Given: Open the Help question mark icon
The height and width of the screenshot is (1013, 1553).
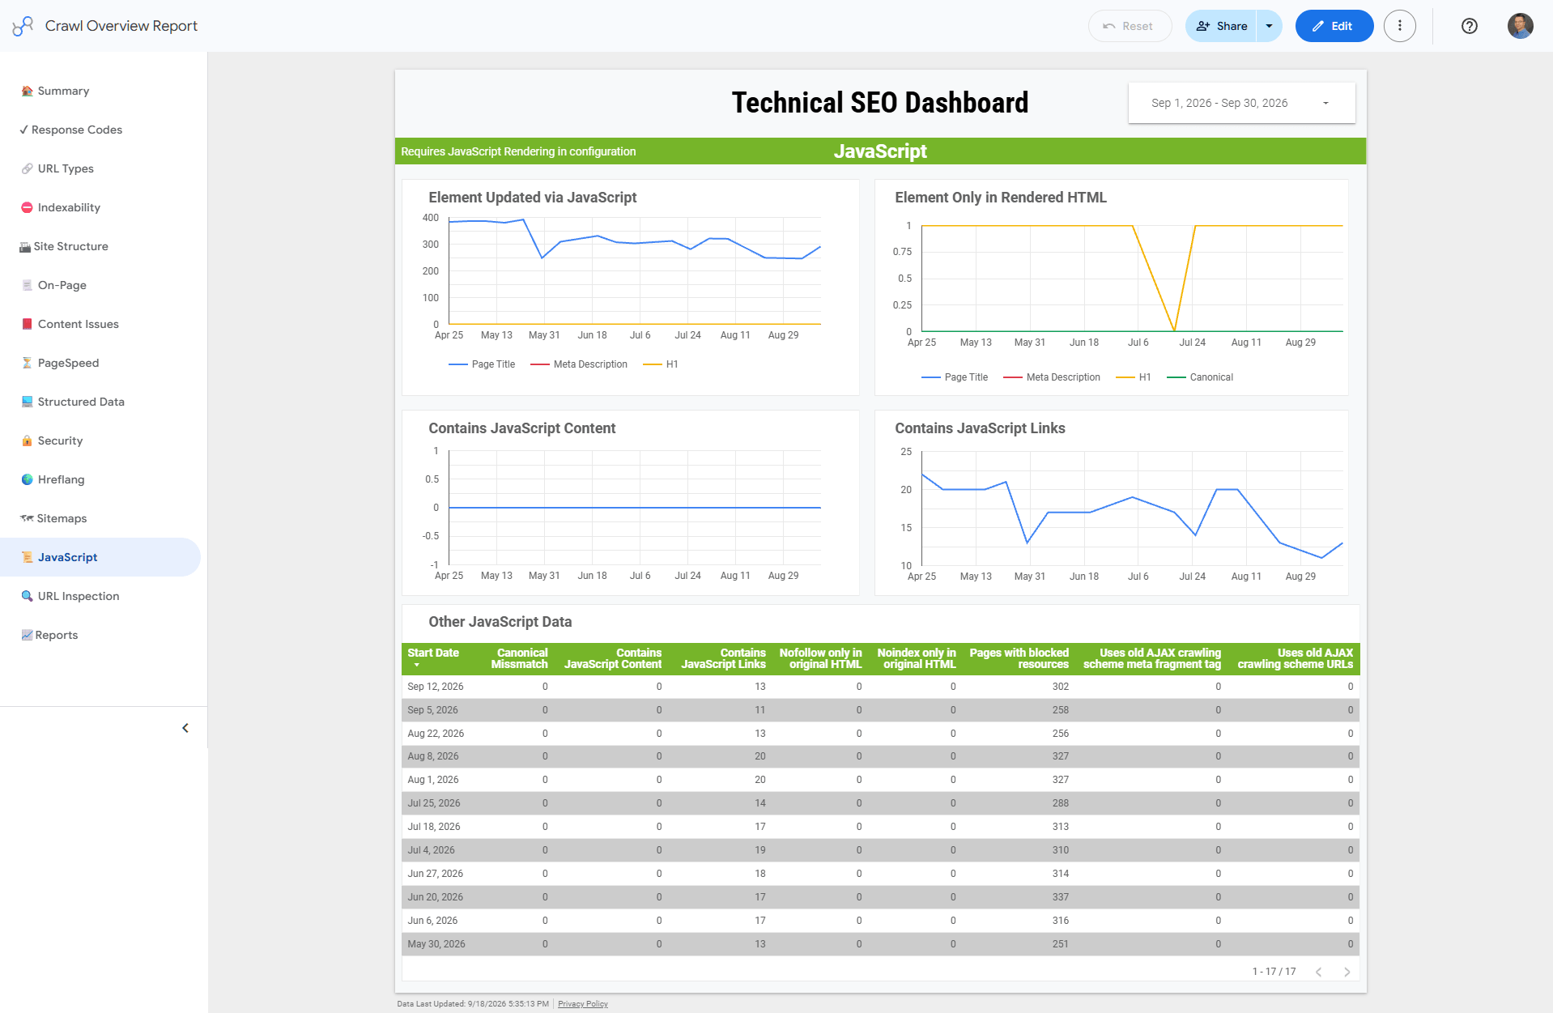Looking at the screenshot, I should (x=1469, y=26).
